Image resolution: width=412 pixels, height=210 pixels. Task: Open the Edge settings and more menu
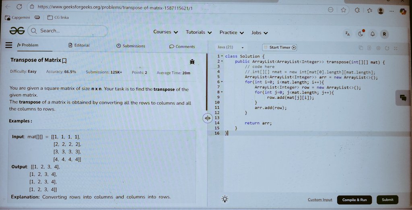tap(391, 11)
